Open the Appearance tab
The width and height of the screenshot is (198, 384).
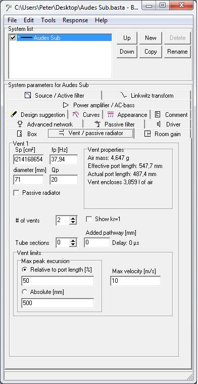tap(127, 115)
